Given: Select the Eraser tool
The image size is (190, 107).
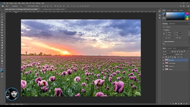Looking at the screenshot, I should tap(2, 40).
